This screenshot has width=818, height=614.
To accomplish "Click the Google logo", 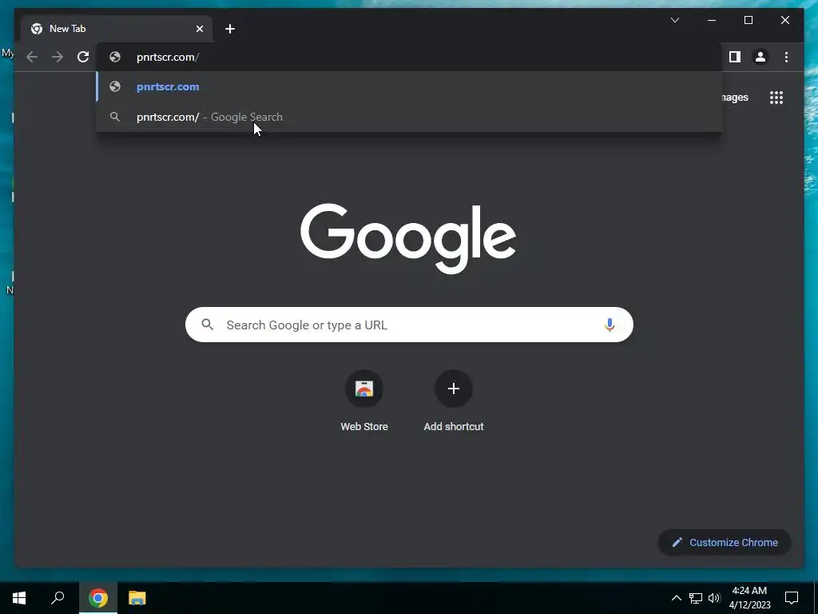I will 408,238.
